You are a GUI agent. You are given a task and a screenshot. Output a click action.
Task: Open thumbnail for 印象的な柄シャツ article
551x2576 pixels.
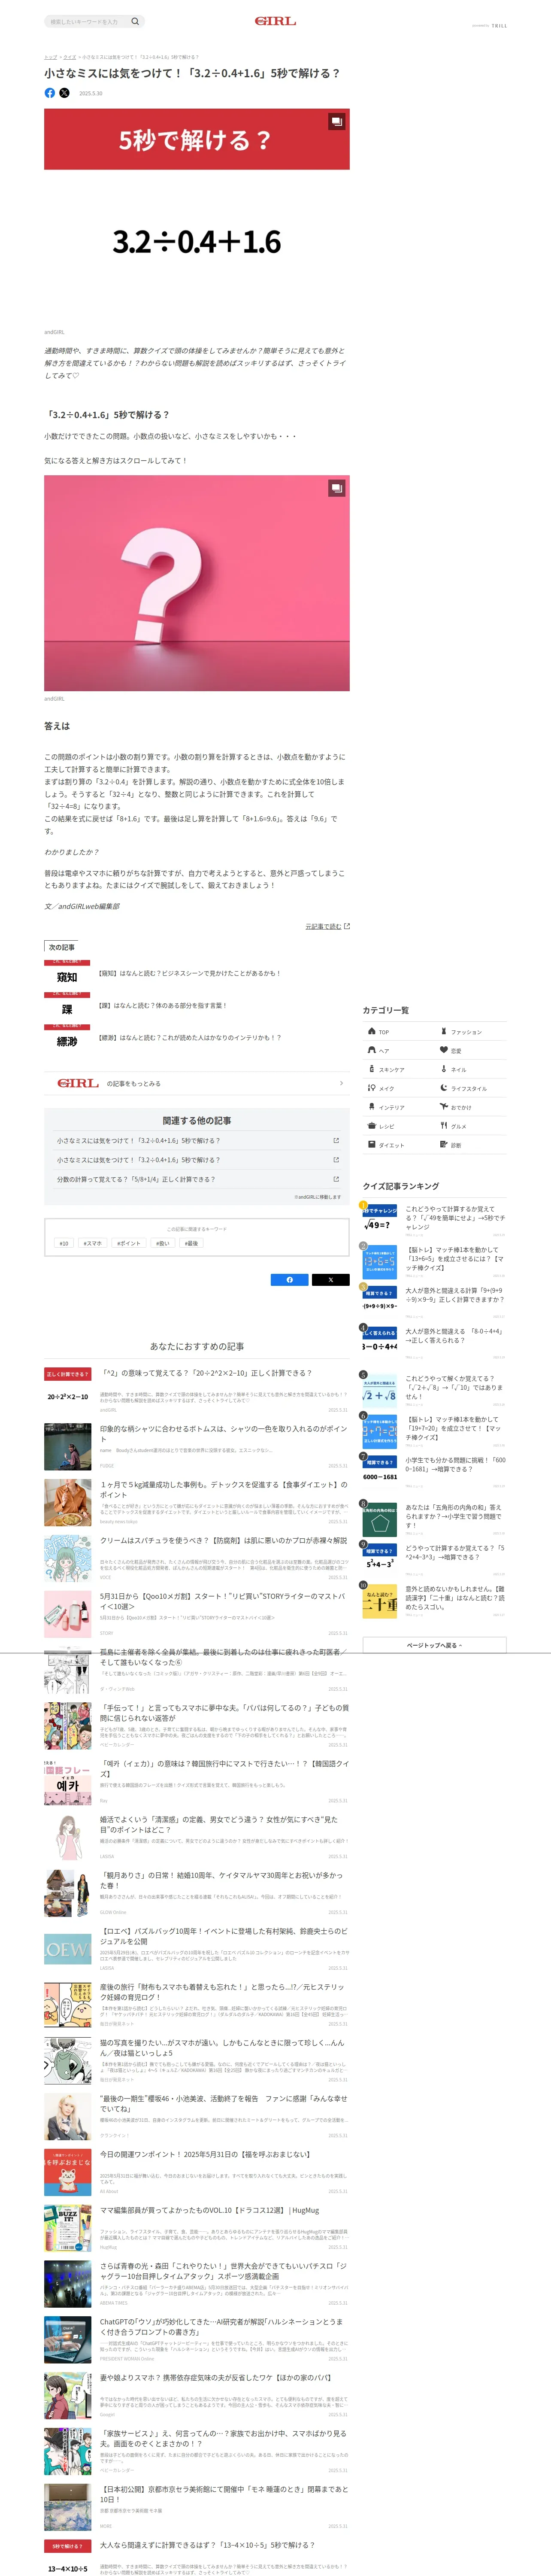67,1446
